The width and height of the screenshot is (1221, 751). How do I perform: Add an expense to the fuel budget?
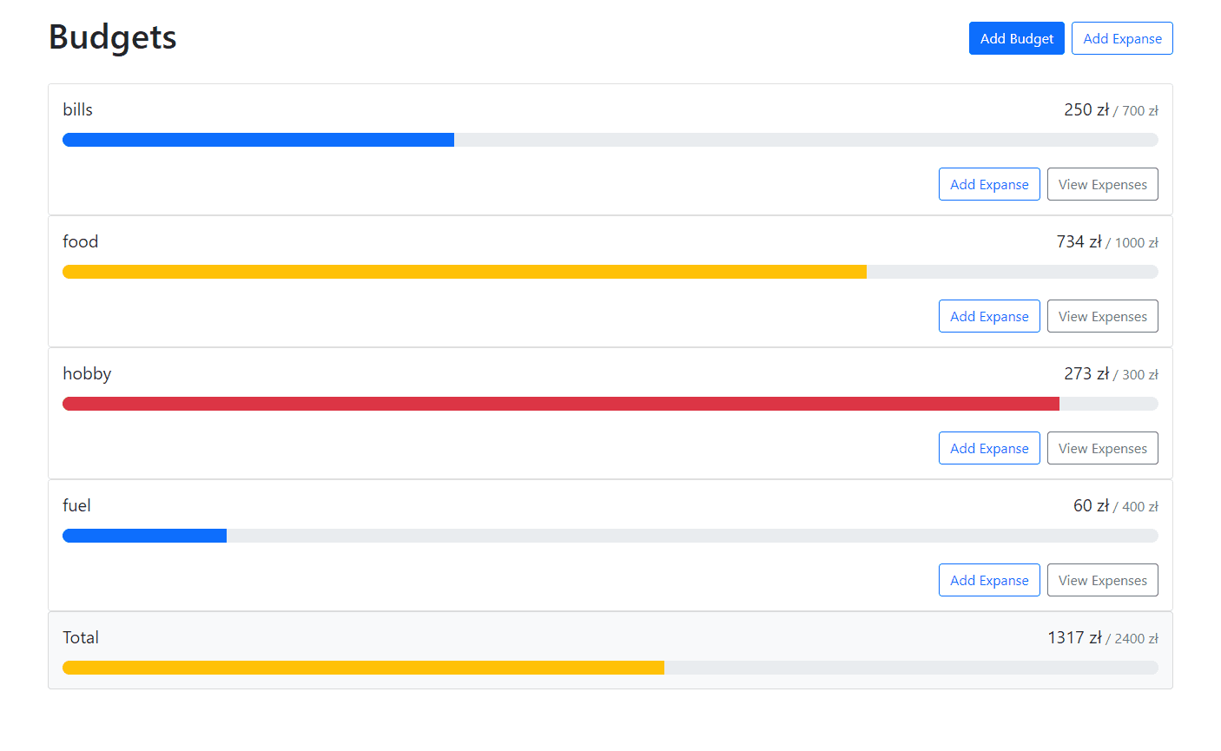click(x=989, y=580)
